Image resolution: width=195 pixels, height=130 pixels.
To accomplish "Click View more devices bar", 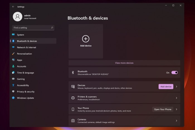I will (124, 63).
